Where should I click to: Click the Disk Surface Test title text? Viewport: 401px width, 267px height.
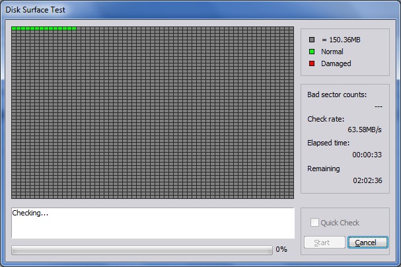tap(35, 10)
